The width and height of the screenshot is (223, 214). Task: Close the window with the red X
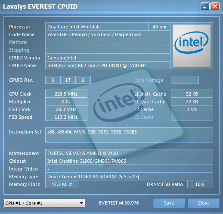coord(215,6)
